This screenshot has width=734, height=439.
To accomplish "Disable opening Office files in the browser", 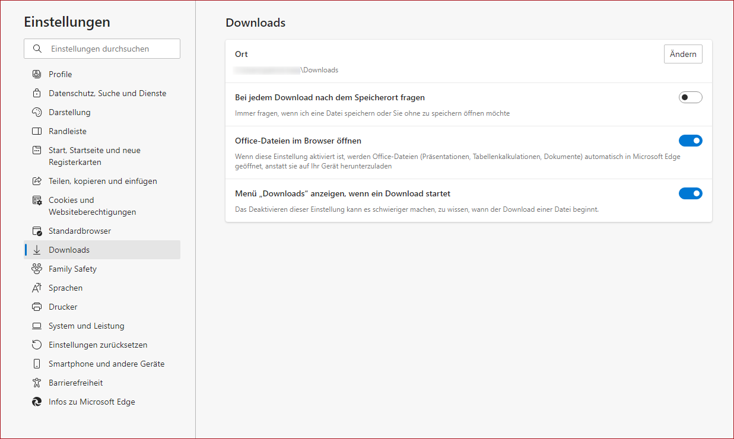I will click(x=690, y=141).
